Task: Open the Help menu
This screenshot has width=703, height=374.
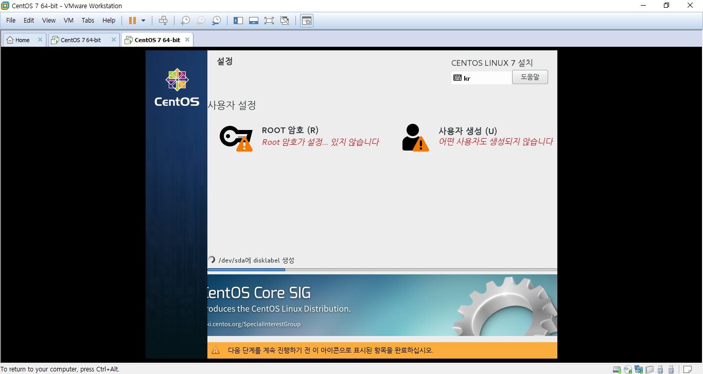Action: tap(109, 21)
